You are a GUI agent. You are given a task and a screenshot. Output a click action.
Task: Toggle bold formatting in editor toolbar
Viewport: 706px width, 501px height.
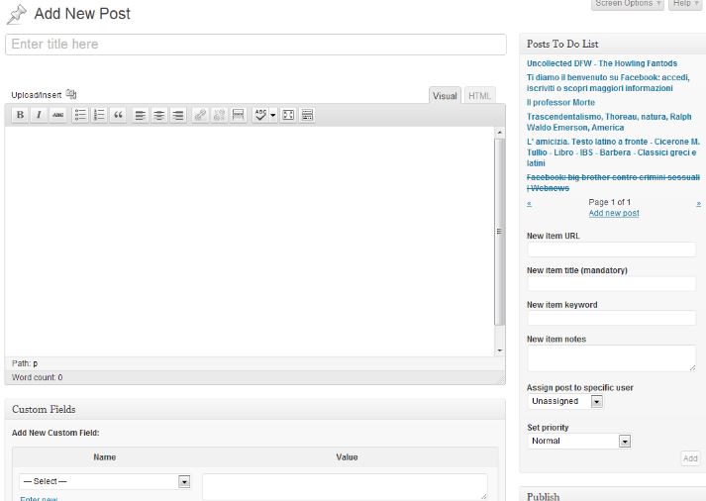click(20, 115)
